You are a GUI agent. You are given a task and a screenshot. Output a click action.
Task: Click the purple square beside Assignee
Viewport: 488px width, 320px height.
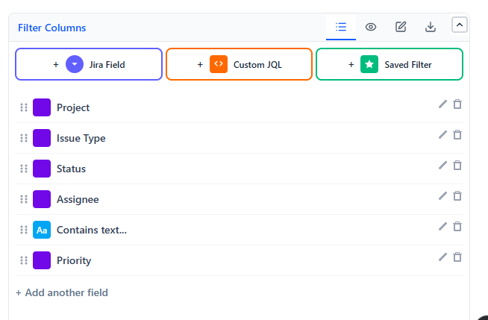[x=42, y=199]
